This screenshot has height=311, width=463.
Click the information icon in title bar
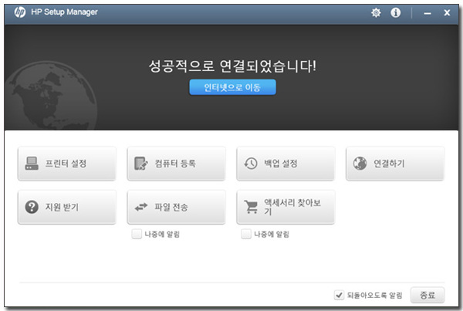coord(396,13)
